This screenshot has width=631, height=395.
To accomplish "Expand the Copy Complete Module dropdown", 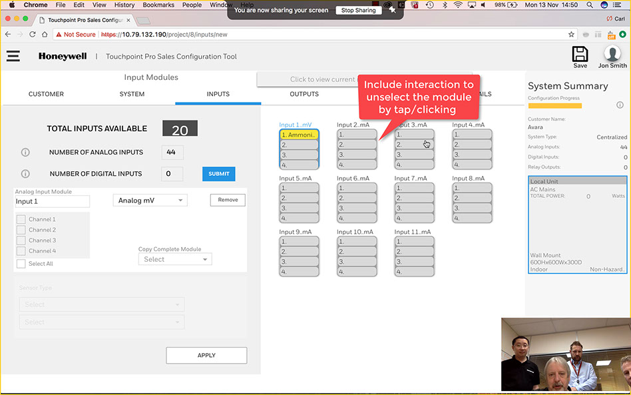I will [x=175, y=259].
